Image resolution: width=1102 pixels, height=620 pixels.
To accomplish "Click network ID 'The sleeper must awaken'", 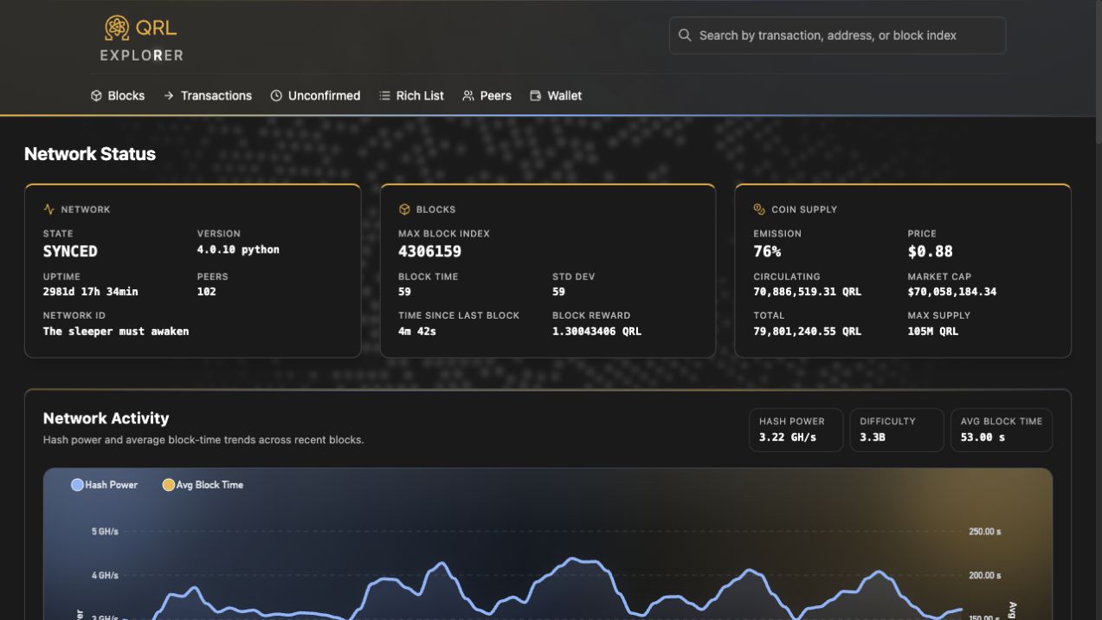I will click(x=116, y=331).
